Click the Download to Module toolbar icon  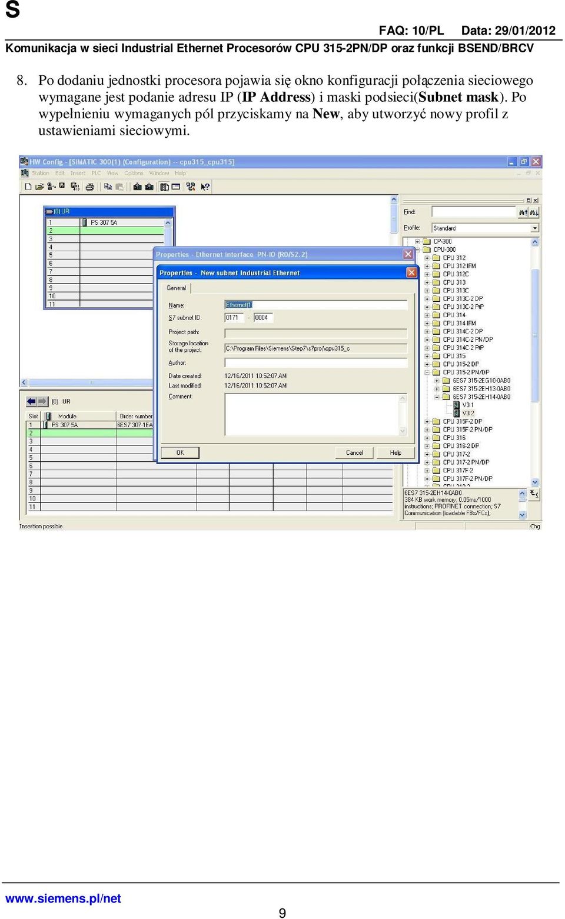click(x=137, y=187)
